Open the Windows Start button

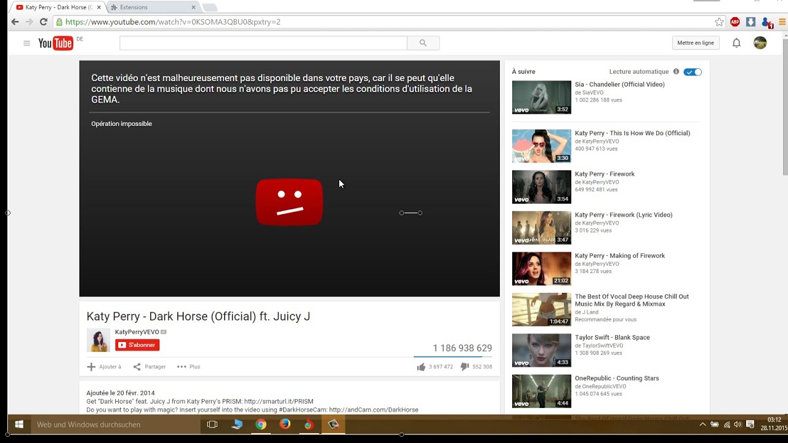click(x=19, y=425)
